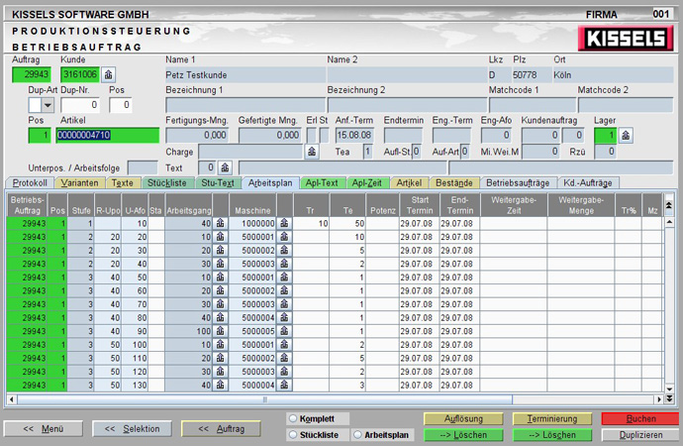
Task: Open Maschine lookup icon in U-Afo 60 row
Action: point(284,291)
